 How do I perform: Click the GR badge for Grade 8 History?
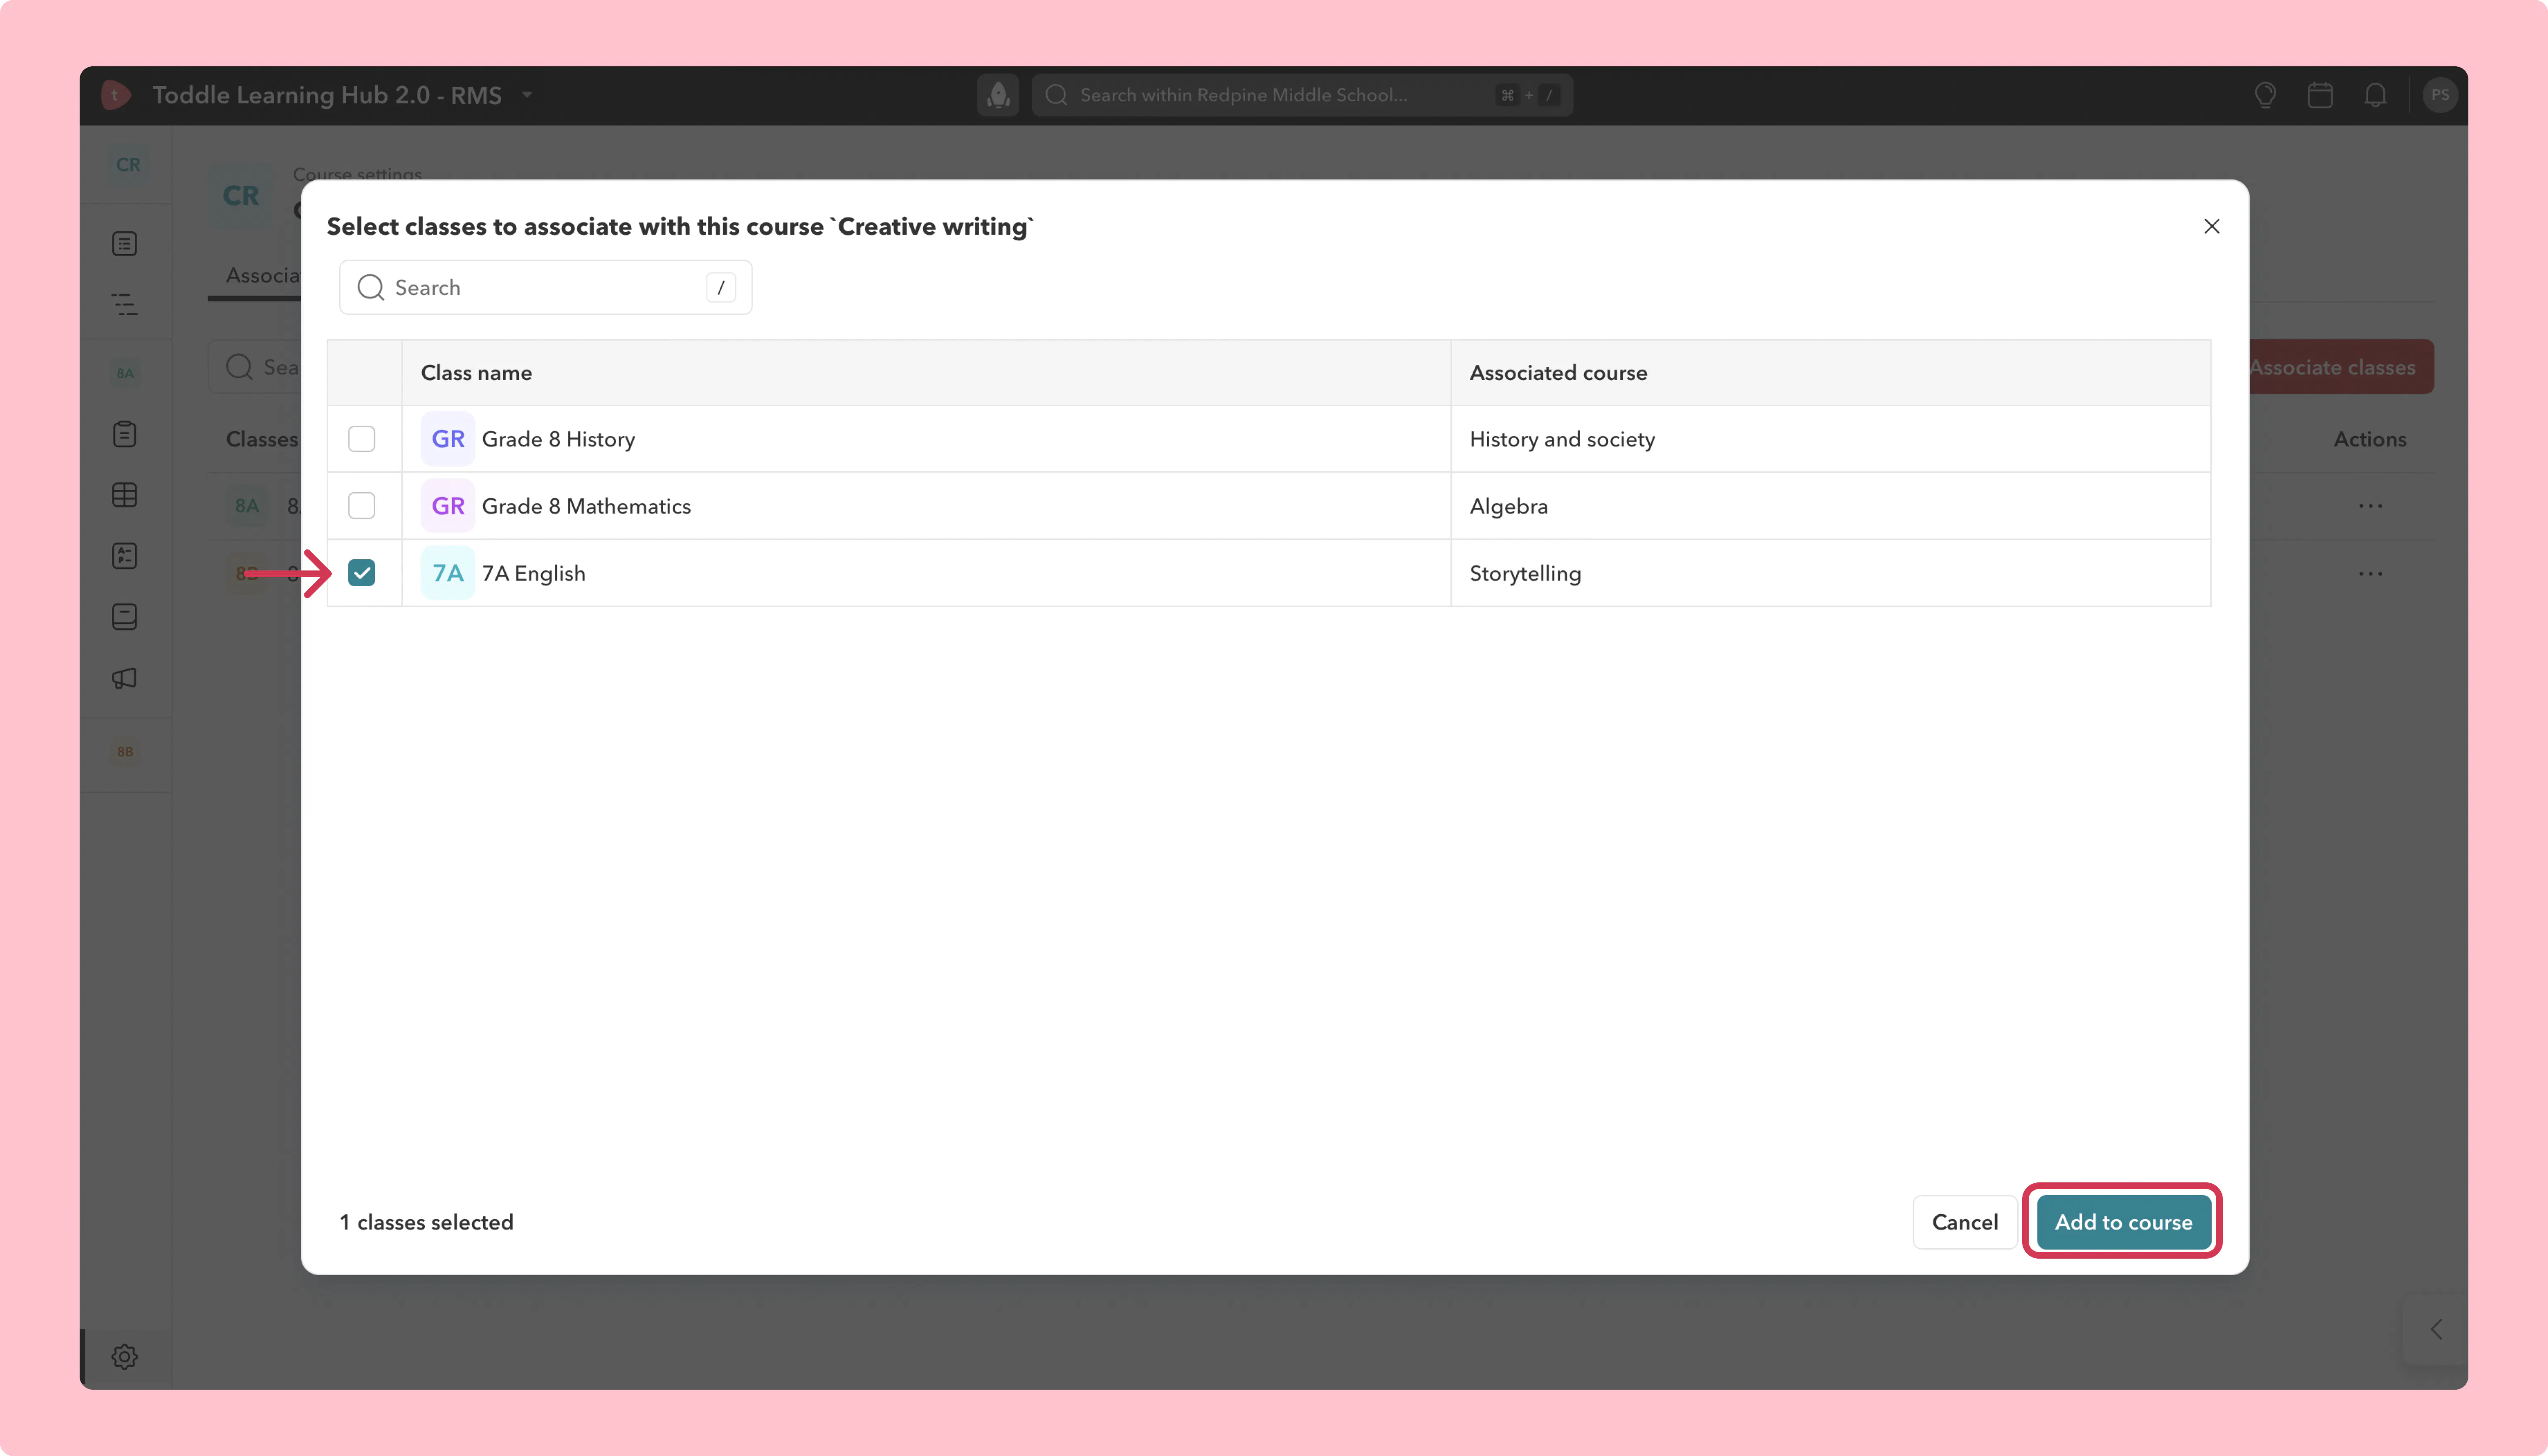[x=448, y=439]
